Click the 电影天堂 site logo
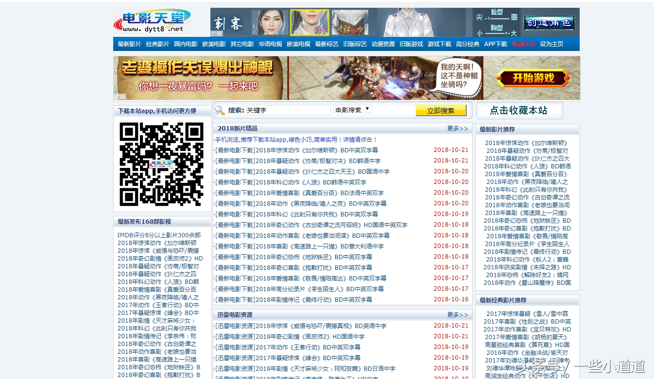This screenshot has width=654, height=379. 154,21
